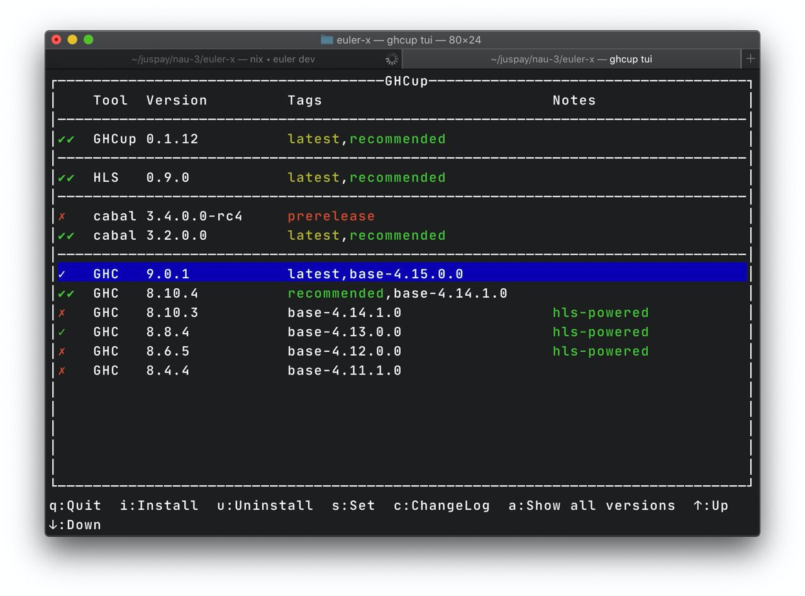Select GHC version 8.4.4
Screen dimensions: 805x596
168,371
